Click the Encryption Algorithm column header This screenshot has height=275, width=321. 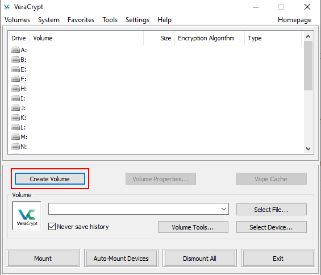pos(210,38)
